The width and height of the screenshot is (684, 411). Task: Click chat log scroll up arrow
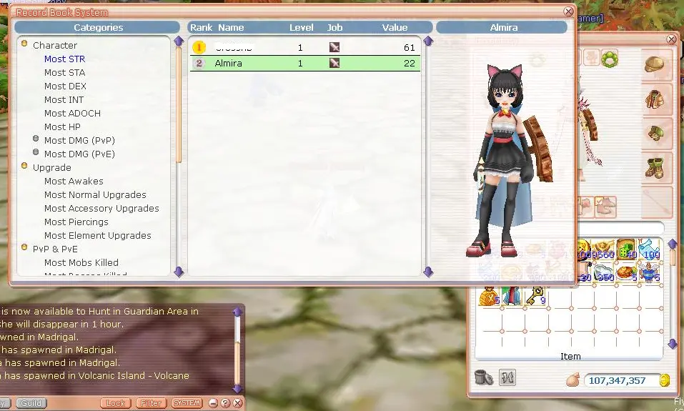[x=237, y=312]
